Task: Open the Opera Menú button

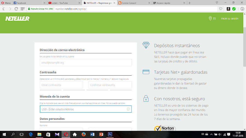Action: 6,3
